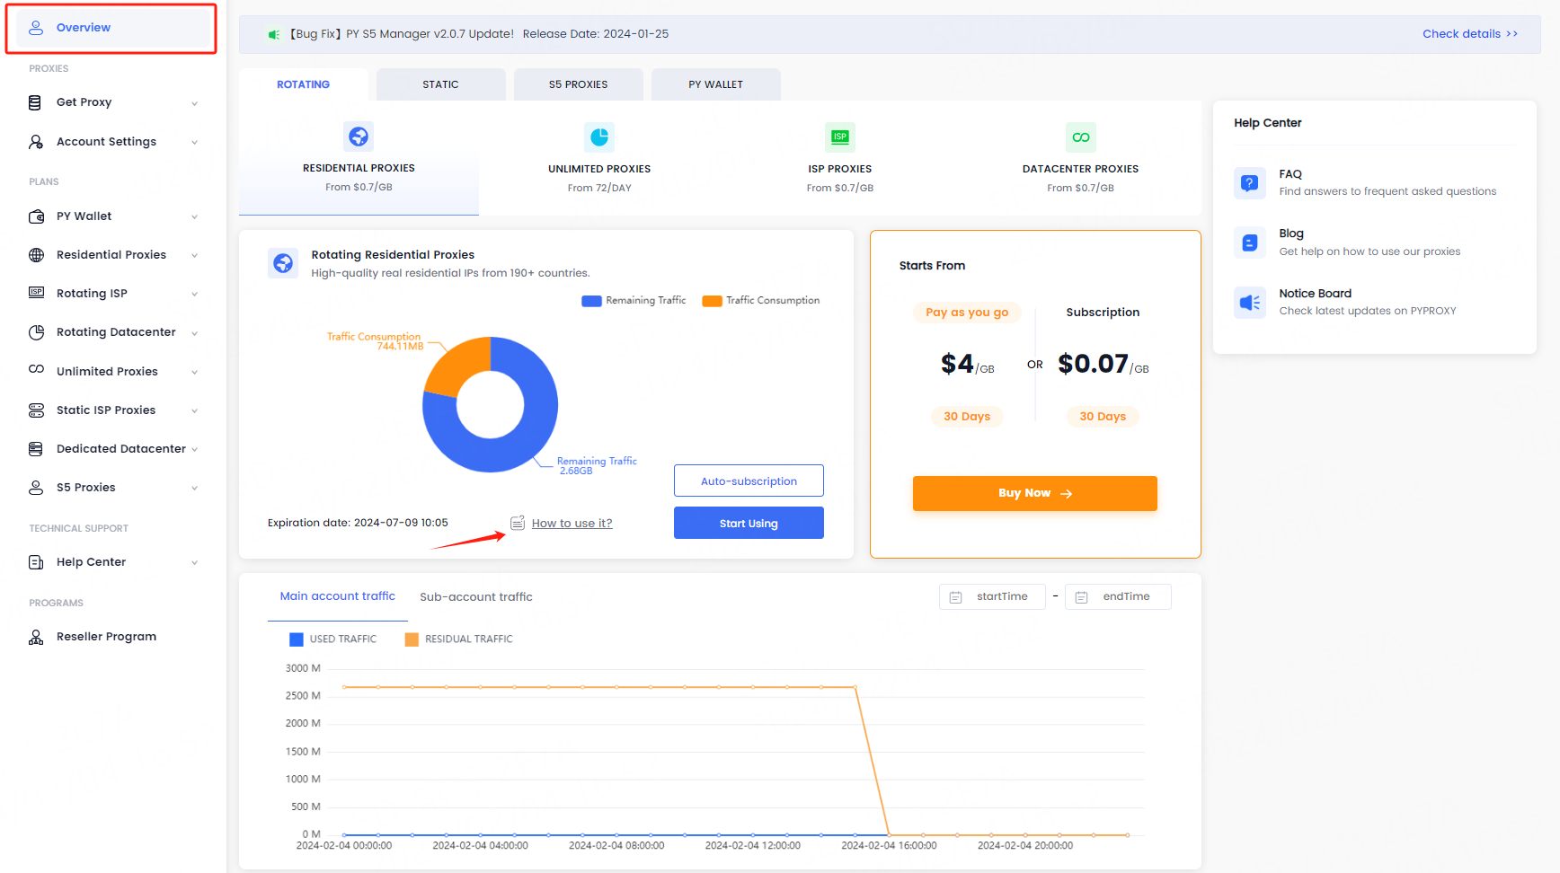
Task: Click the Check details link
Action: coord(1470,34)
